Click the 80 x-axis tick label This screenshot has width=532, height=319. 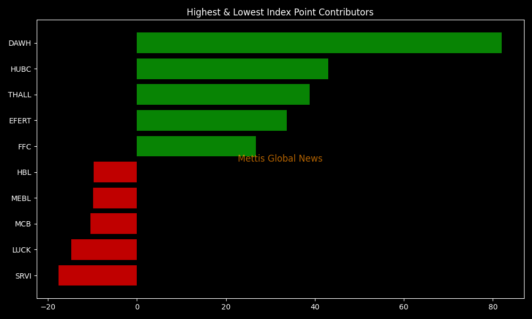(x=493, y=307)
